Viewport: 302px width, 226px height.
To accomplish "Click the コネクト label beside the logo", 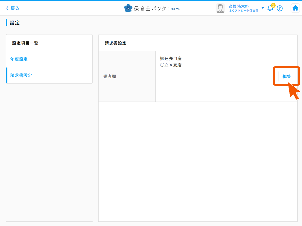I will (176, 9).
